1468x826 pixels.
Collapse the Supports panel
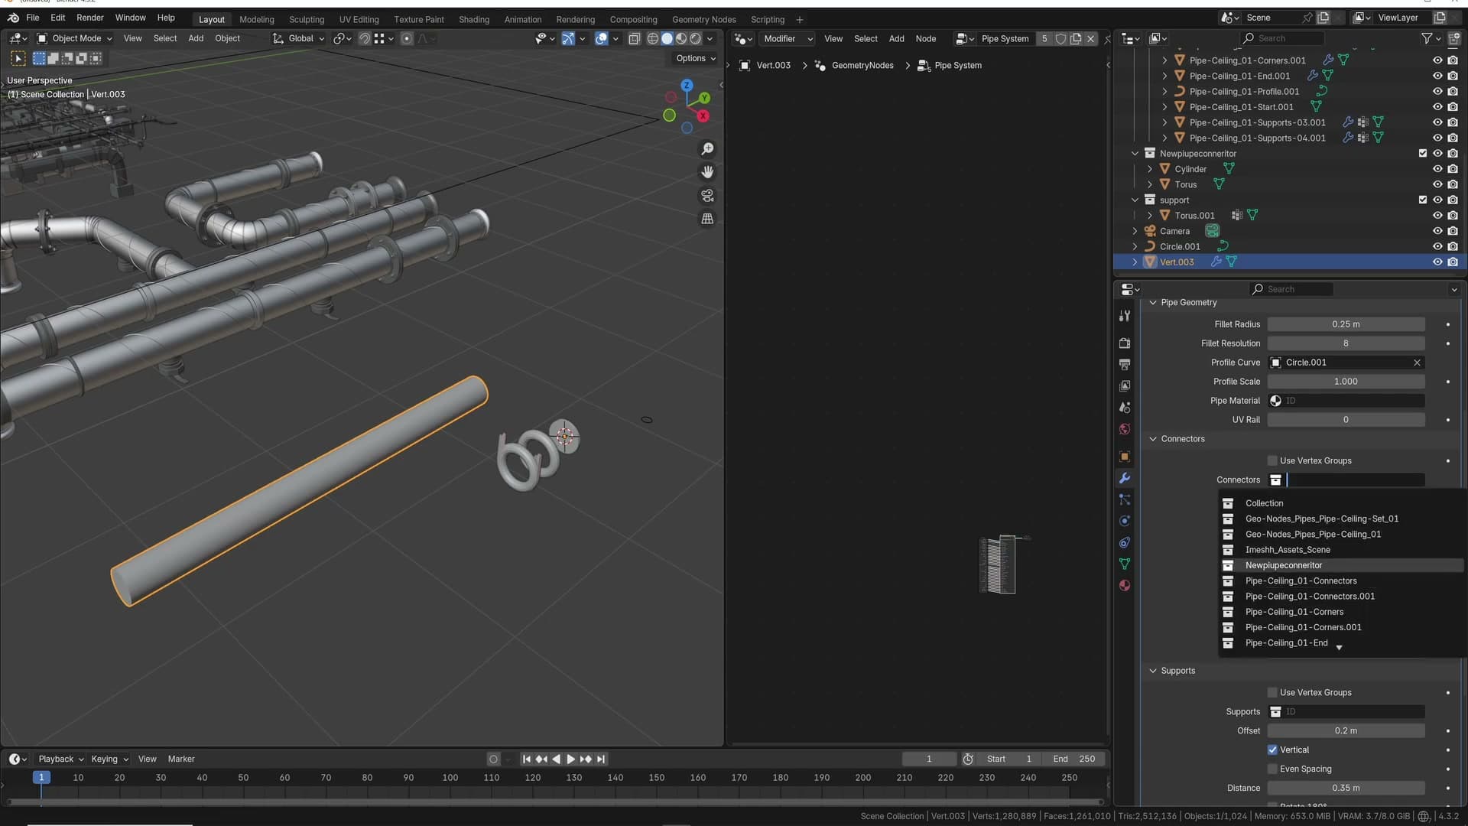1153,671
